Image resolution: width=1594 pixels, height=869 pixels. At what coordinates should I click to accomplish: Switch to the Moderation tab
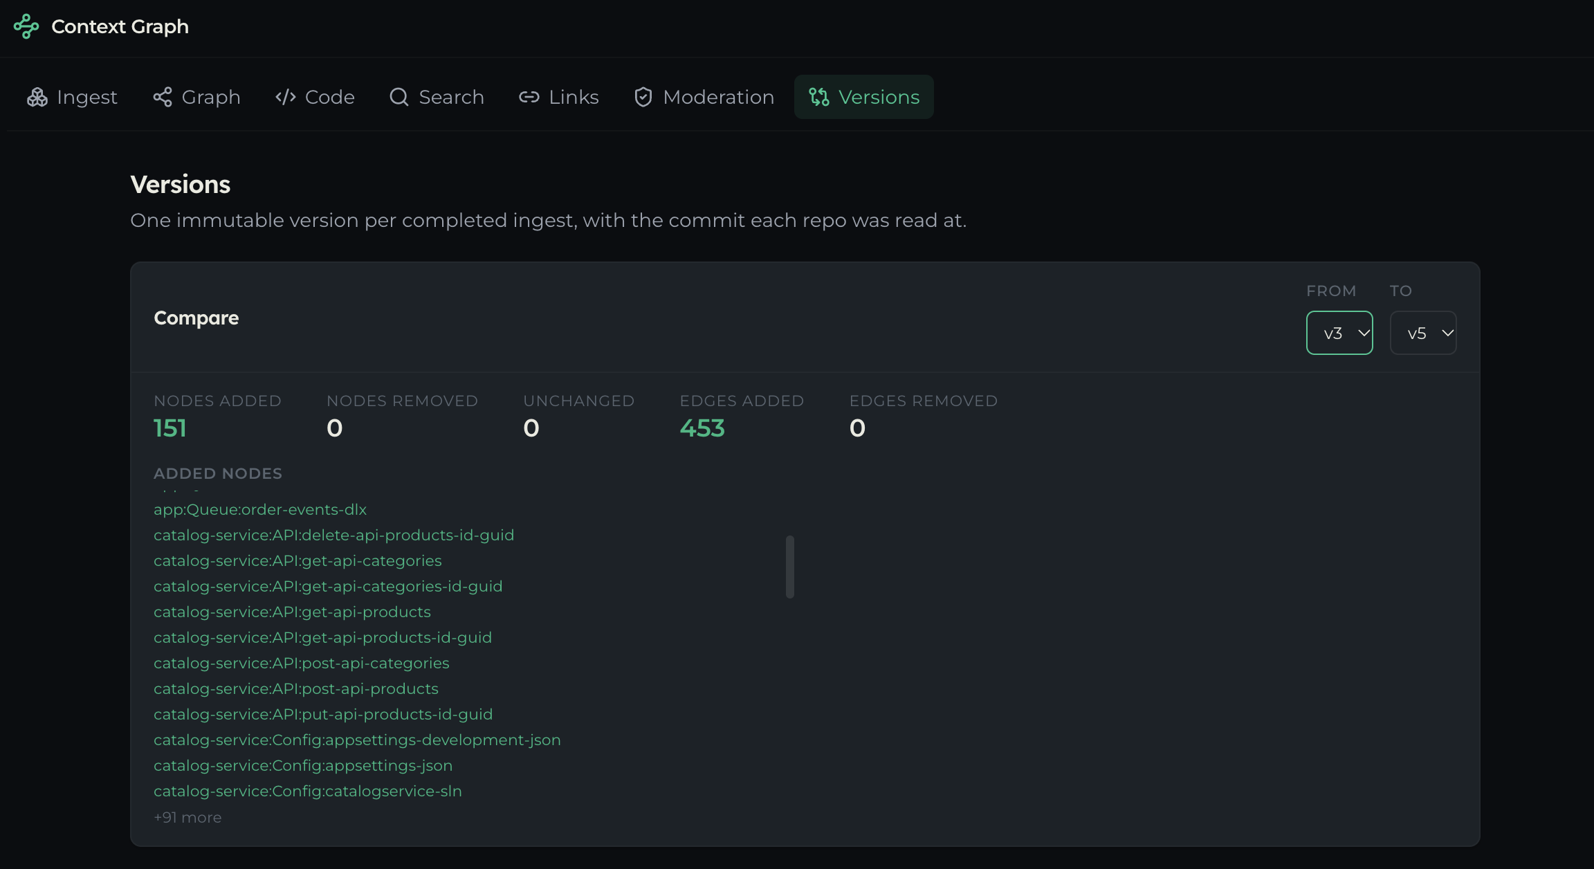point(704,97)
